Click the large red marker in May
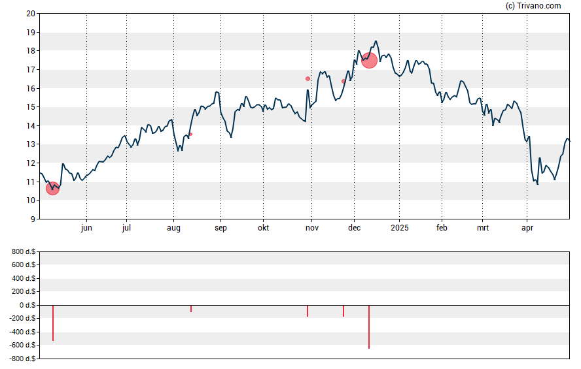This screenshot has height=369, width=581. 52,189
